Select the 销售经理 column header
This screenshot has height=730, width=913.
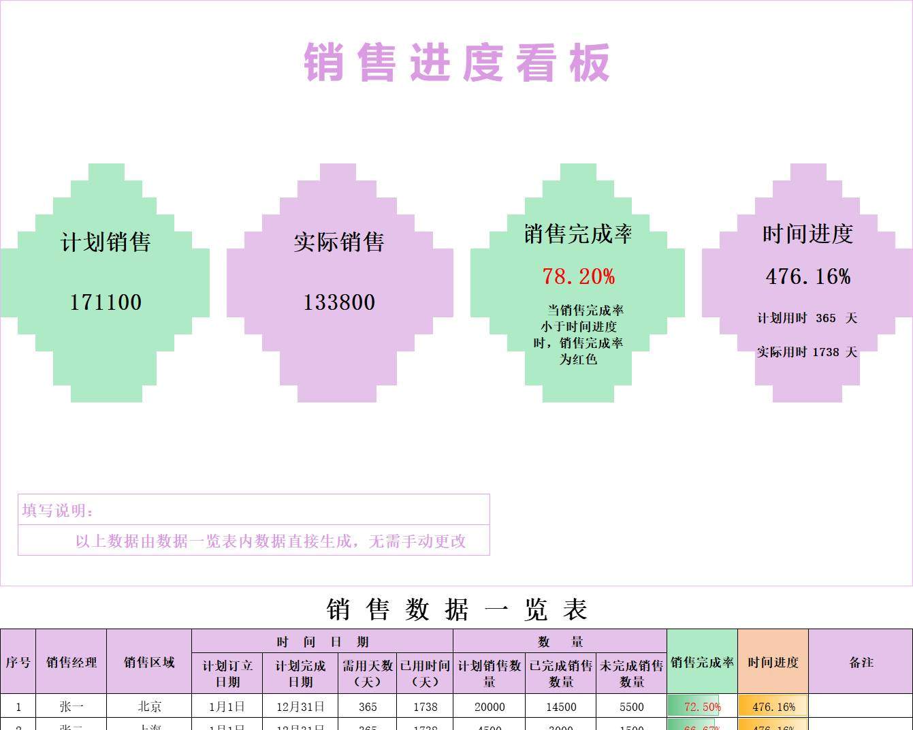(x=71, y=662)
